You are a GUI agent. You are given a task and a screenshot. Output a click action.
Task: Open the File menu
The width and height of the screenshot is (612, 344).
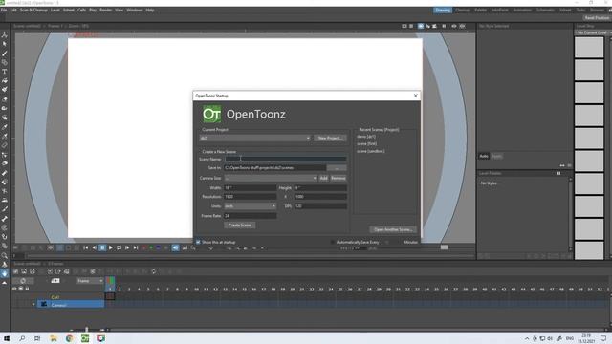(x=4, y=10)
